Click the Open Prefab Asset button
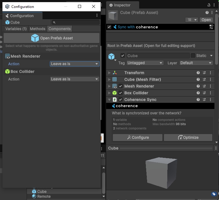The height and width of the screenshot is (200, 219). pyautogui.click(x=51, y=38)
